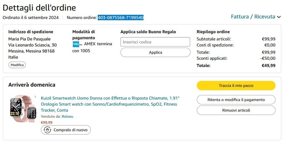Click the Arriverà domenica delivery heading
This screenshot has width=284, height=143.
coord(32,85)
